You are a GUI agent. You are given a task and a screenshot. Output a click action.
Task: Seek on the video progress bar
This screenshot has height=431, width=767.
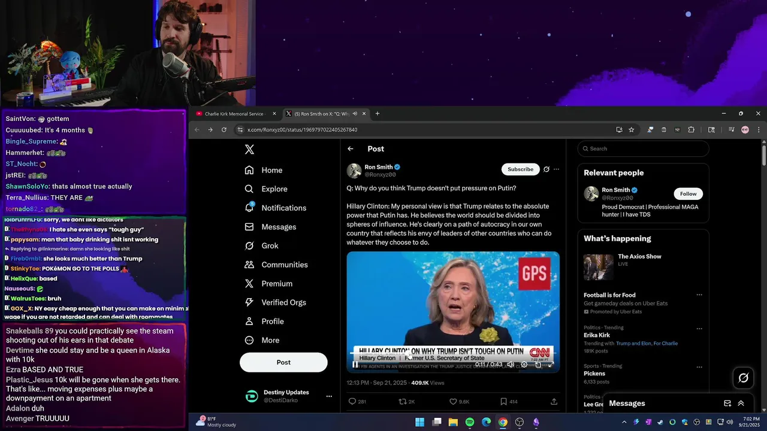[x=453, y=354]
